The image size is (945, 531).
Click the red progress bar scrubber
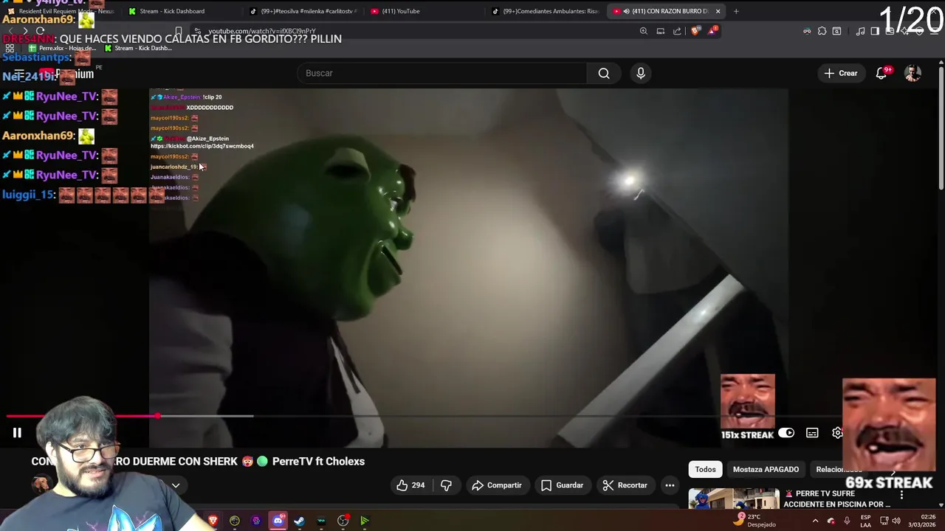157,417
